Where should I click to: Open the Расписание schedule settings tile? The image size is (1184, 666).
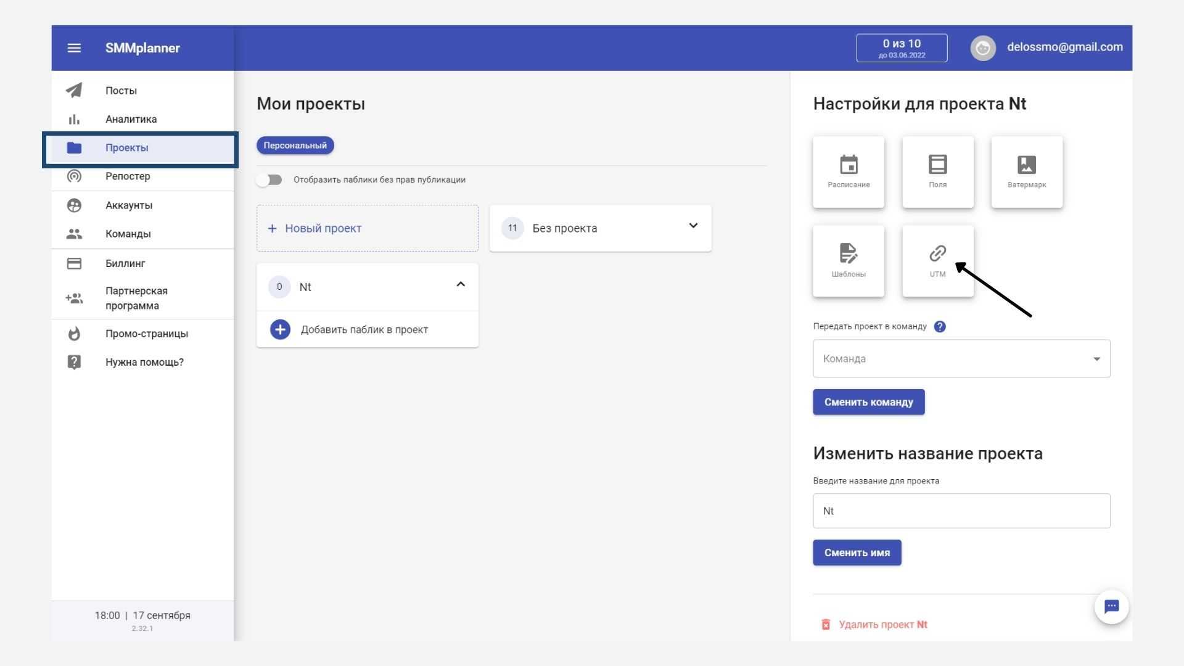coord(849,172)
